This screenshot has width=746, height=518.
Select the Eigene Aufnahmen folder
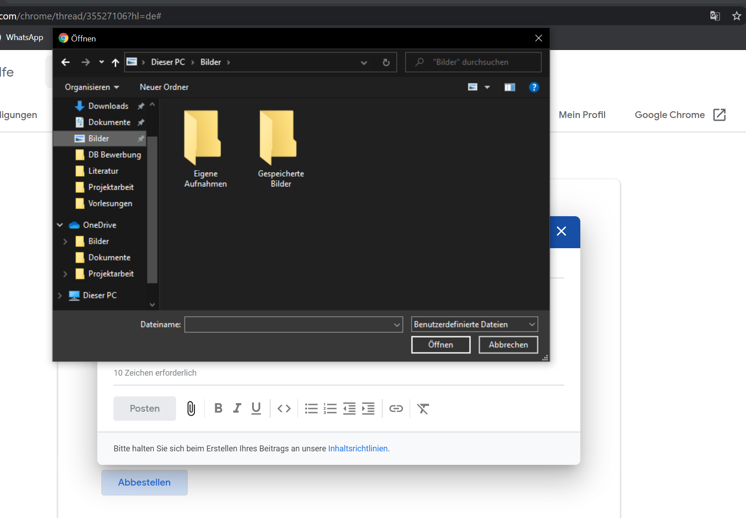[205, 149]
